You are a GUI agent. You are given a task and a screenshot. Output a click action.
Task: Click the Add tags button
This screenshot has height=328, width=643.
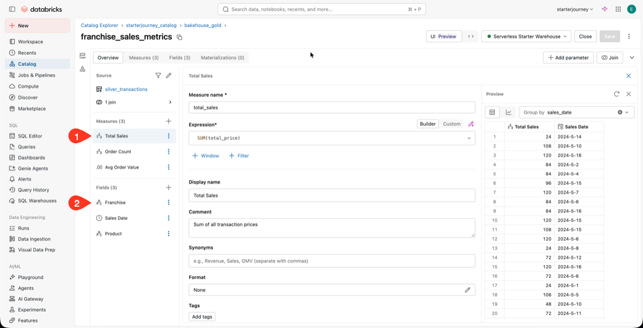click(x=202, y=317)
